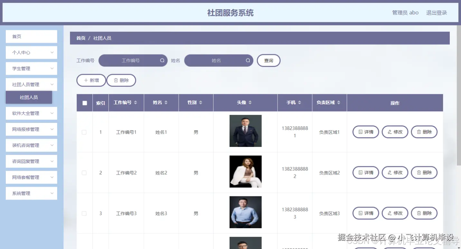Focus the 姓名 search input
Viewport: 461px width, 249px height.
(219, 60)
